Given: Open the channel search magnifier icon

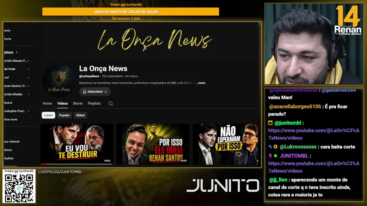Looking at the screenshot, I should [x=111, y=104].
